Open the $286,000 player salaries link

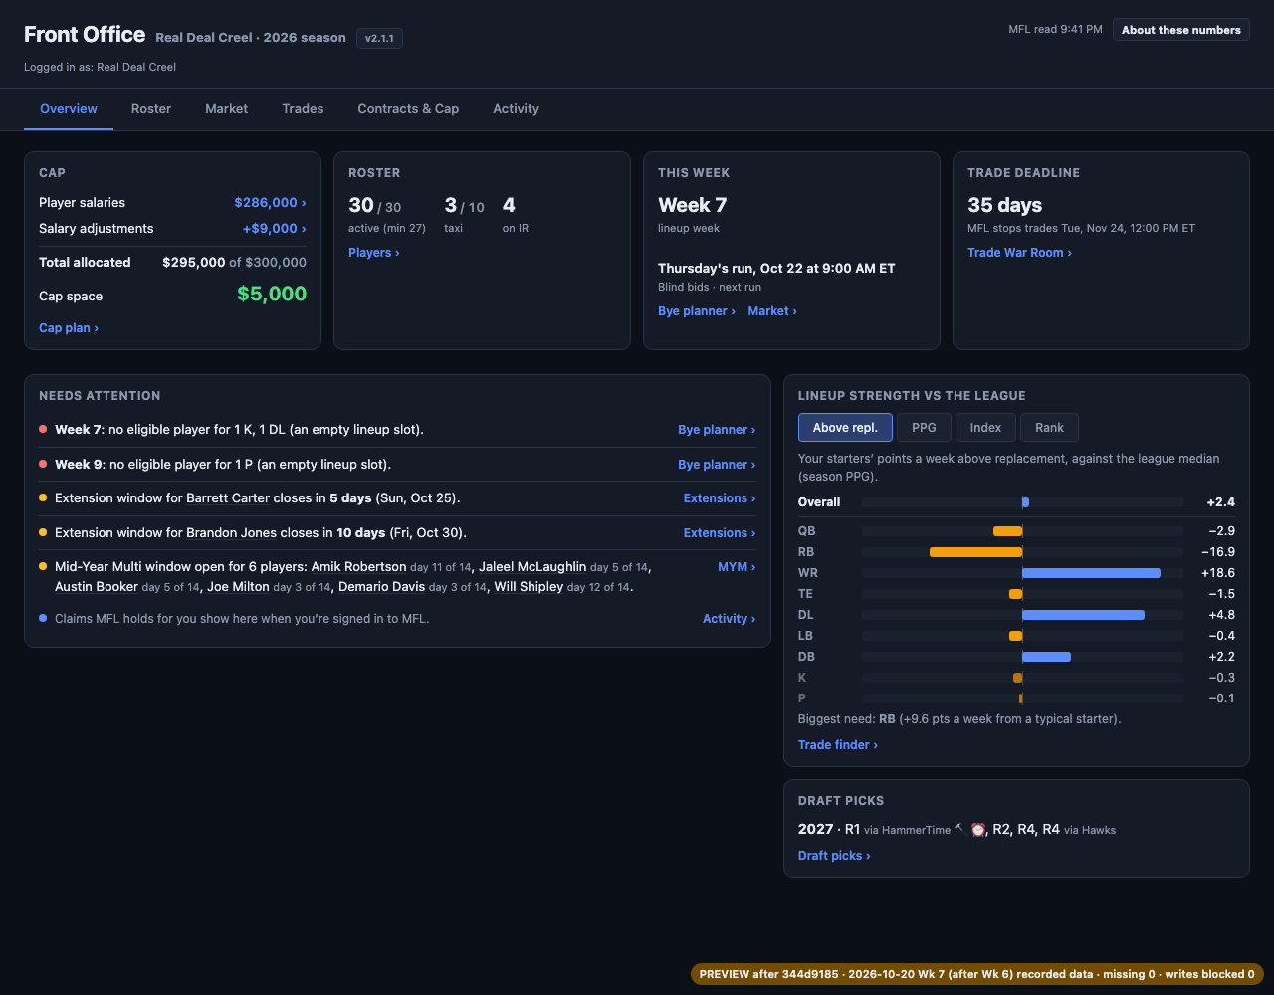tap(270, 203)
